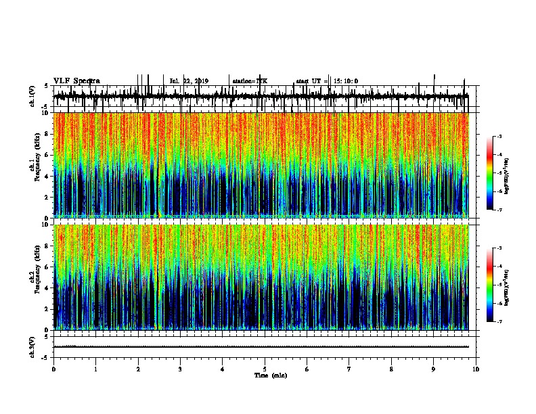Screen dimensions: 536x414
Task: Click the time axis tick "5"
Action: tap(265, 369)
